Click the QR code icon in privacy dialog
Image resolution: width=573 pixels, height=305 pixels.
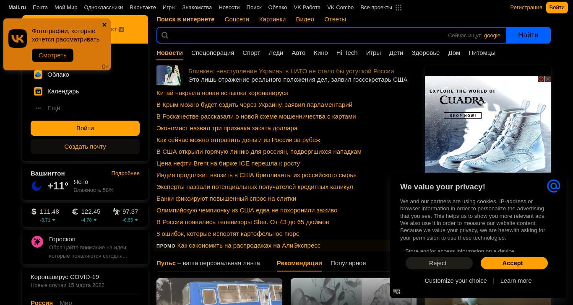[396, 292]
